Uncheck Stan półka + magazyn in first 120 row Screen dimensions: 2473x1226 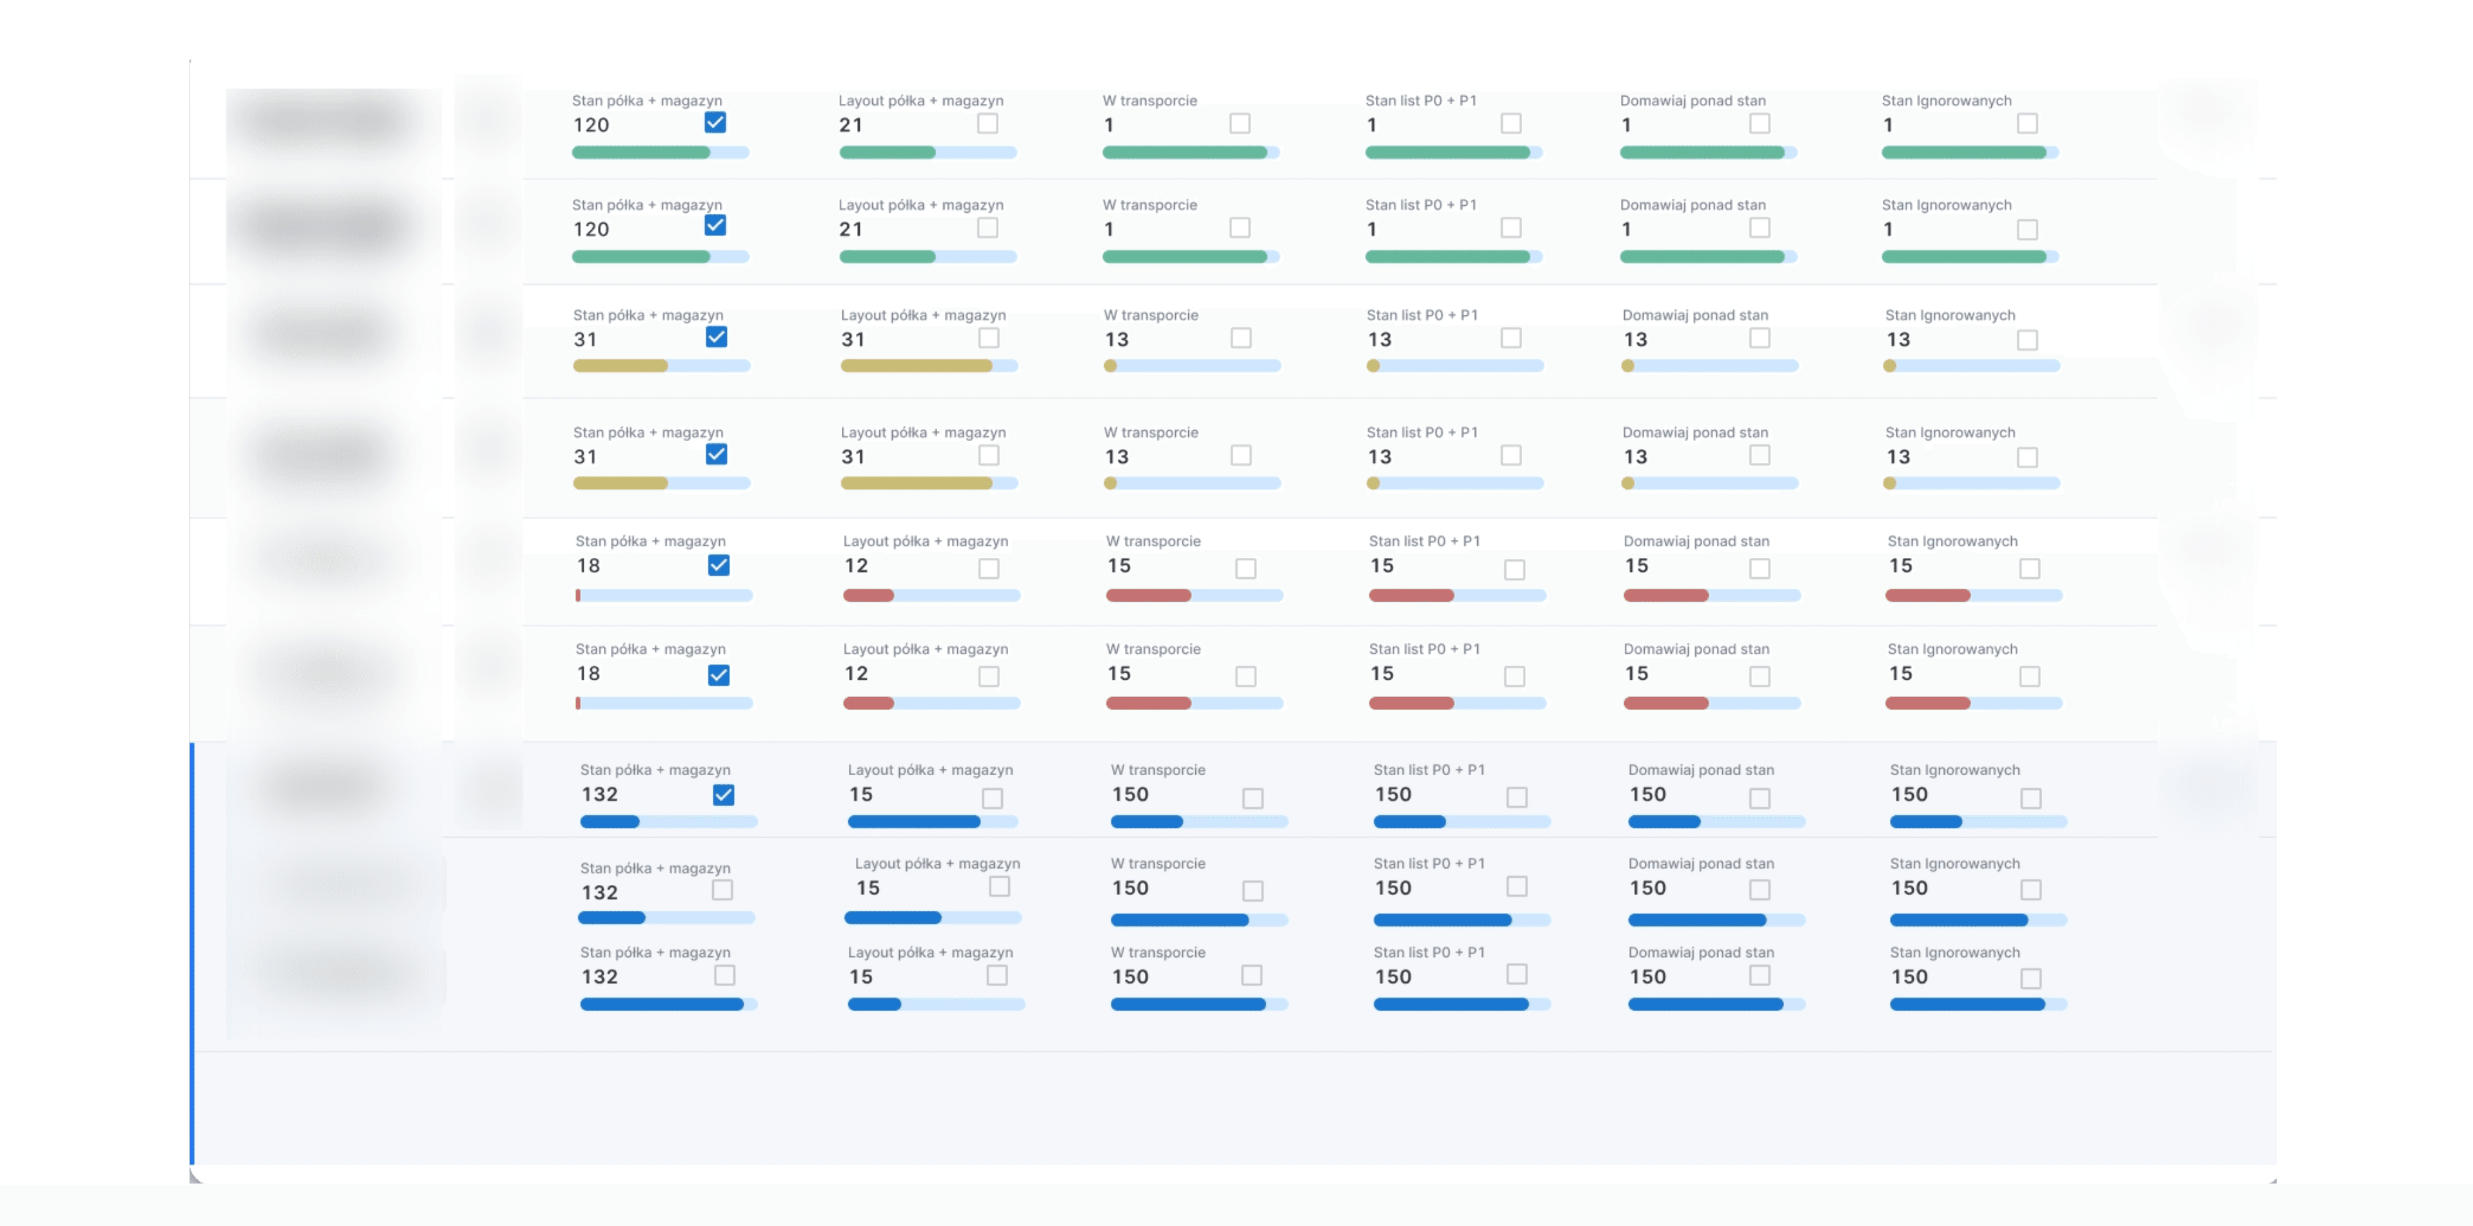point(715,122)
